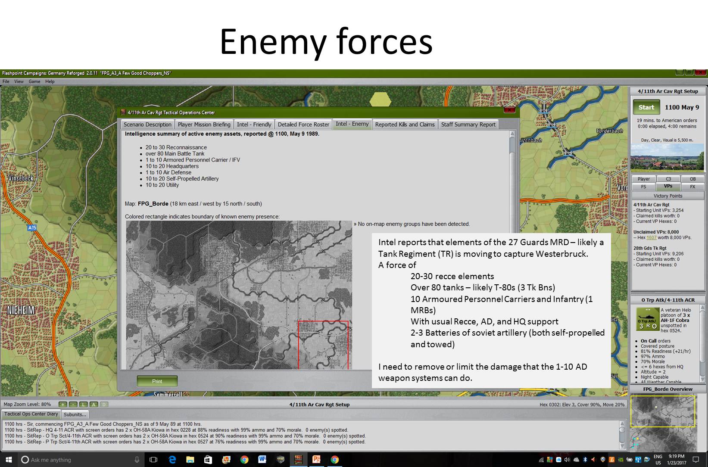The width and height of the screenshot is (708, 467).
Task: Select the Player panel button
Action: click(x=643, y=179)
